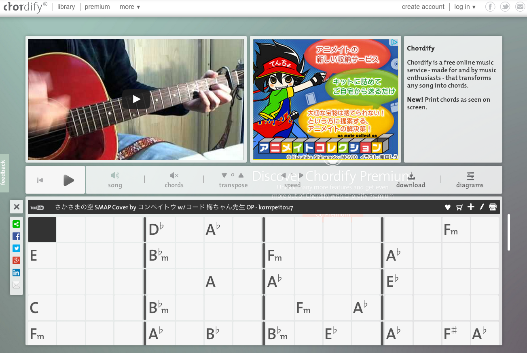This screenshot has height=353, width=527.
Task: Jump to the F♯ chord cell
Action: 456,333
